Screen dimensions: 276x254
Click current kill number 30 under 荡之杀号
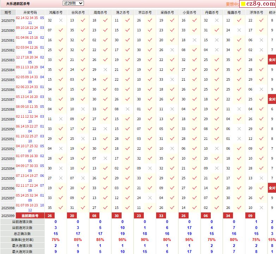click(x=117, y=216)
